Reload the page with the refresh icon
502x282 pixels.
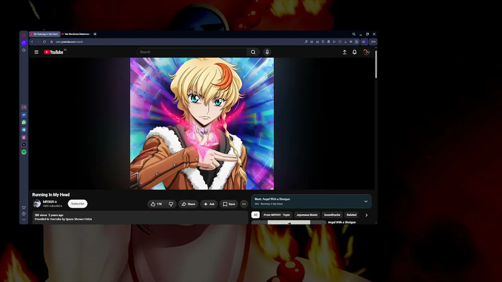pos(44,42)
